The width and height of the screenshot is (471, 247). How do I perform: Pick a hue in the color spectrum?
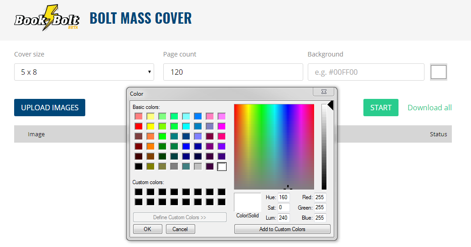point(274,147)
